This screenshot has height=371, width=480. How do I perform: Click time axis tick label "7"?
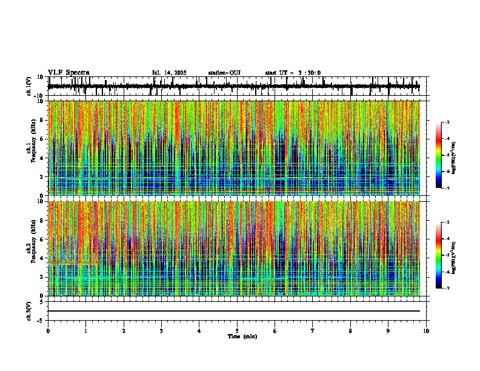[x=313, y=331]
